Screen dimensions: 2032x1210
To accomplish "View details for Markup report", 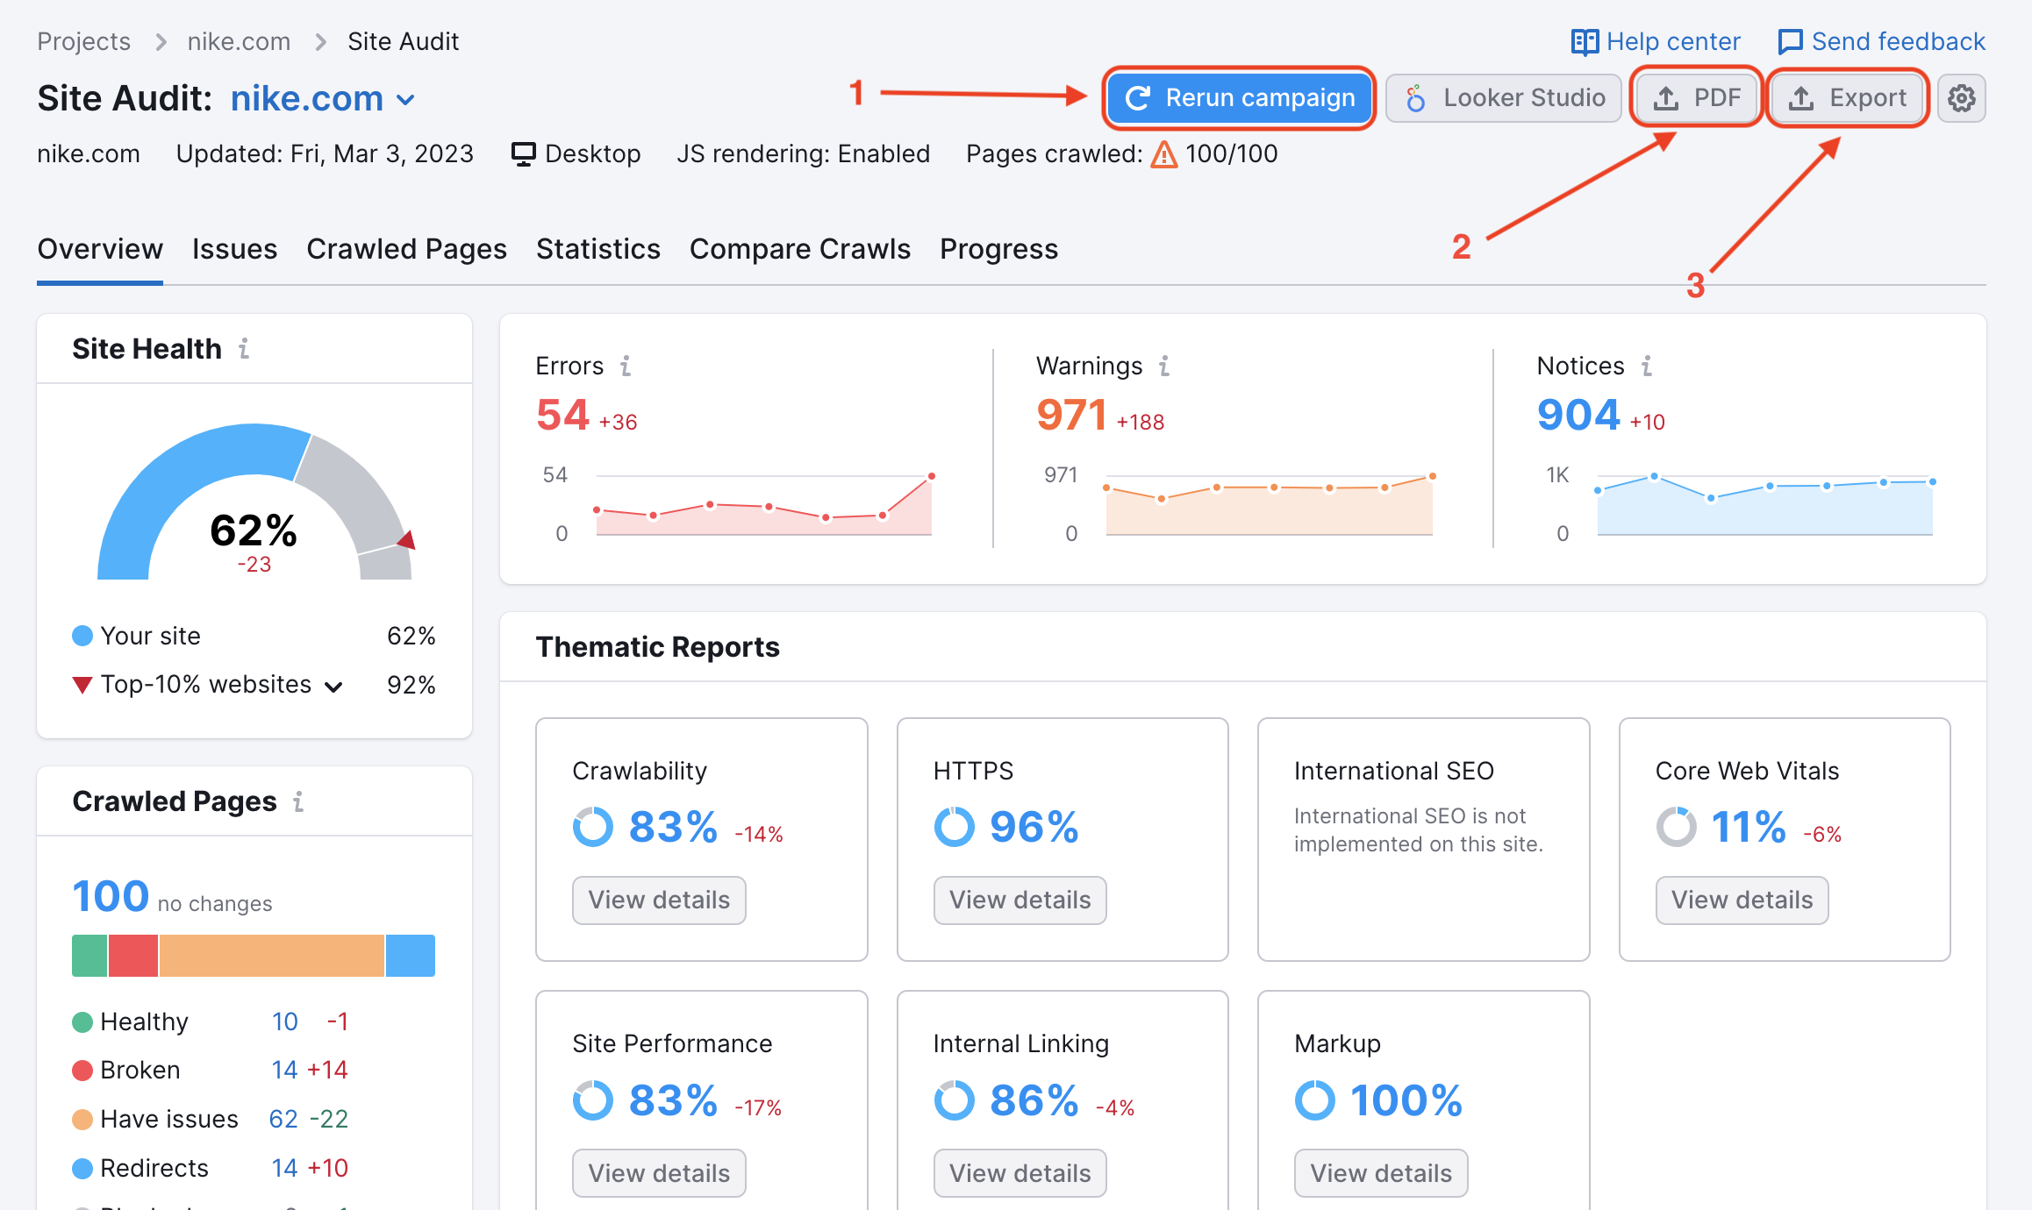I will click(1381, 1173).
